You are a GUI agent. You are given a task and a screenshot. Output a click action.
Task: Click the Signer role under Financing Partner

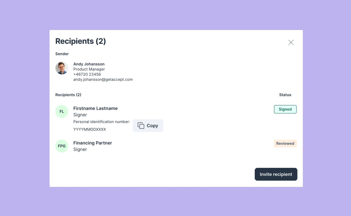[x=80, y=149]
